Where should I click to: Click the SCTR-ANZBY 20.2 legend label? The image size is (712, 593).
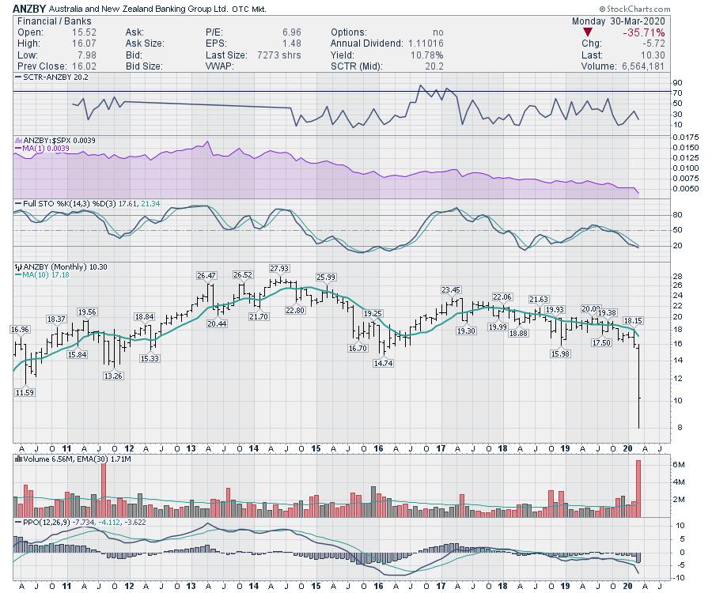point(55,77)
